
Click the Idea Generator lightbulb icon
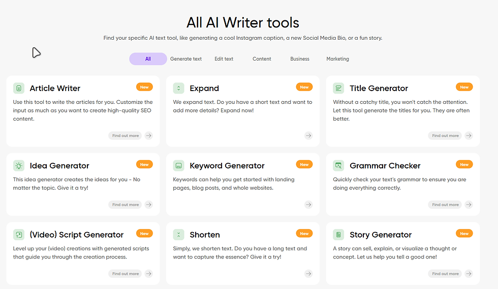pos(19,166)
